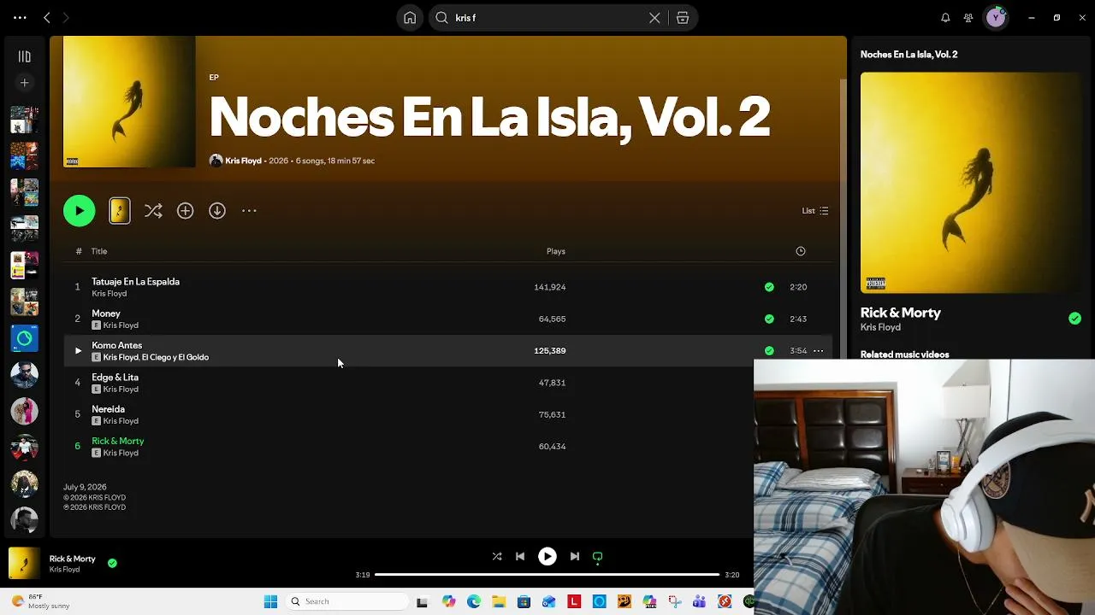
Task: Open Friend Activity icon
Action: click(x=968, y=18)
